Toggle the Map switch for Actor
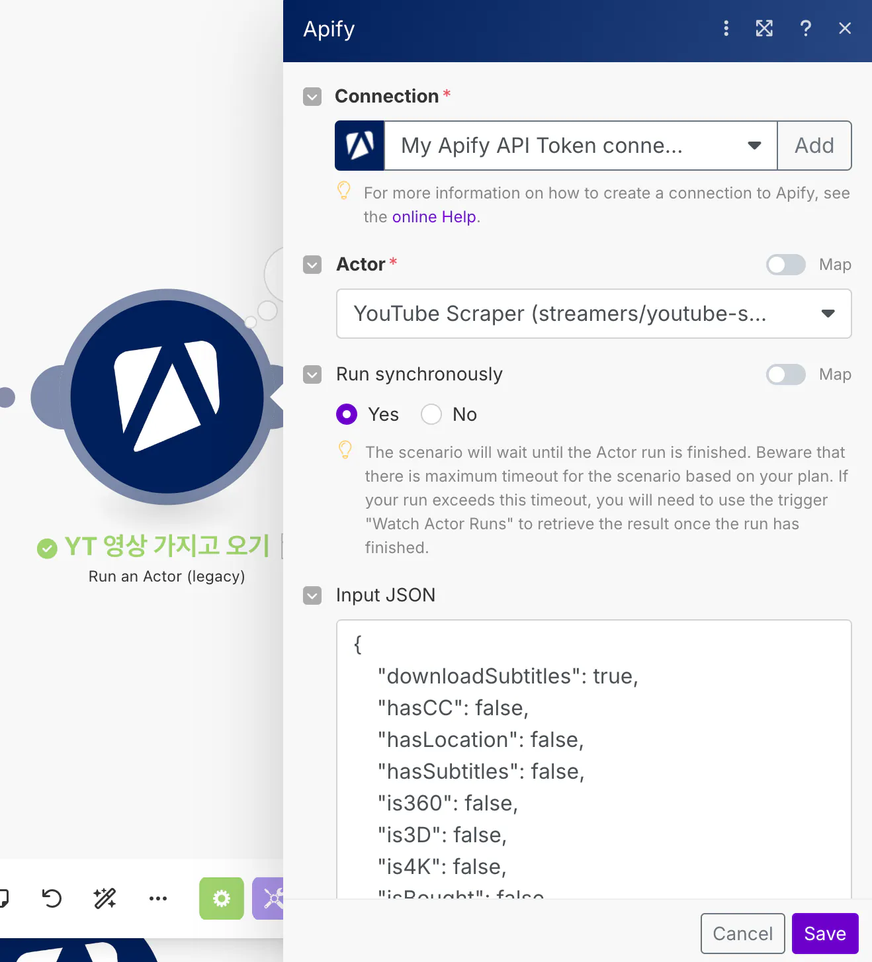This screenshot has height=962, width=872. click(x=786, y=265)
